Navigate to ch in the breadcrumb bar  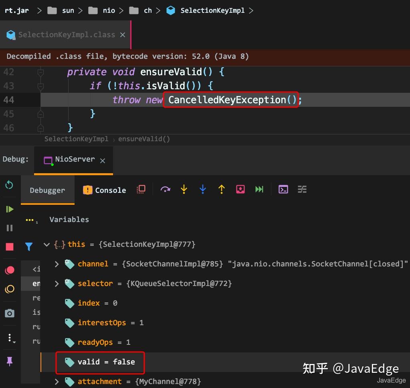point(147,10)
